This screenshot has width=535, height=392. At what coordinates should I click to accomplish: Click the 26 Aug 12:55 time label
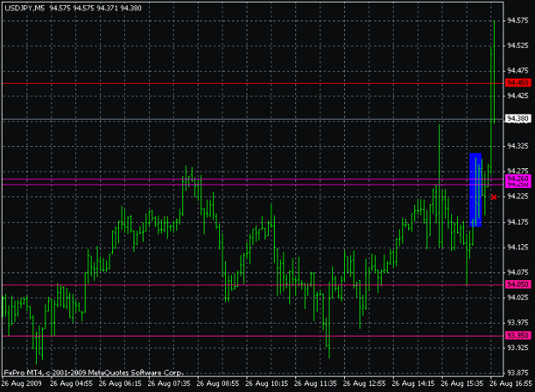point(364,383)
